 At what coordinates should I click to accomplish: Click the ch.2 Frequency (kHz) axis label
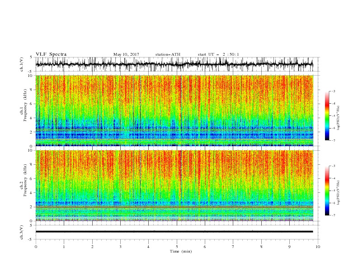coord(24,180)
